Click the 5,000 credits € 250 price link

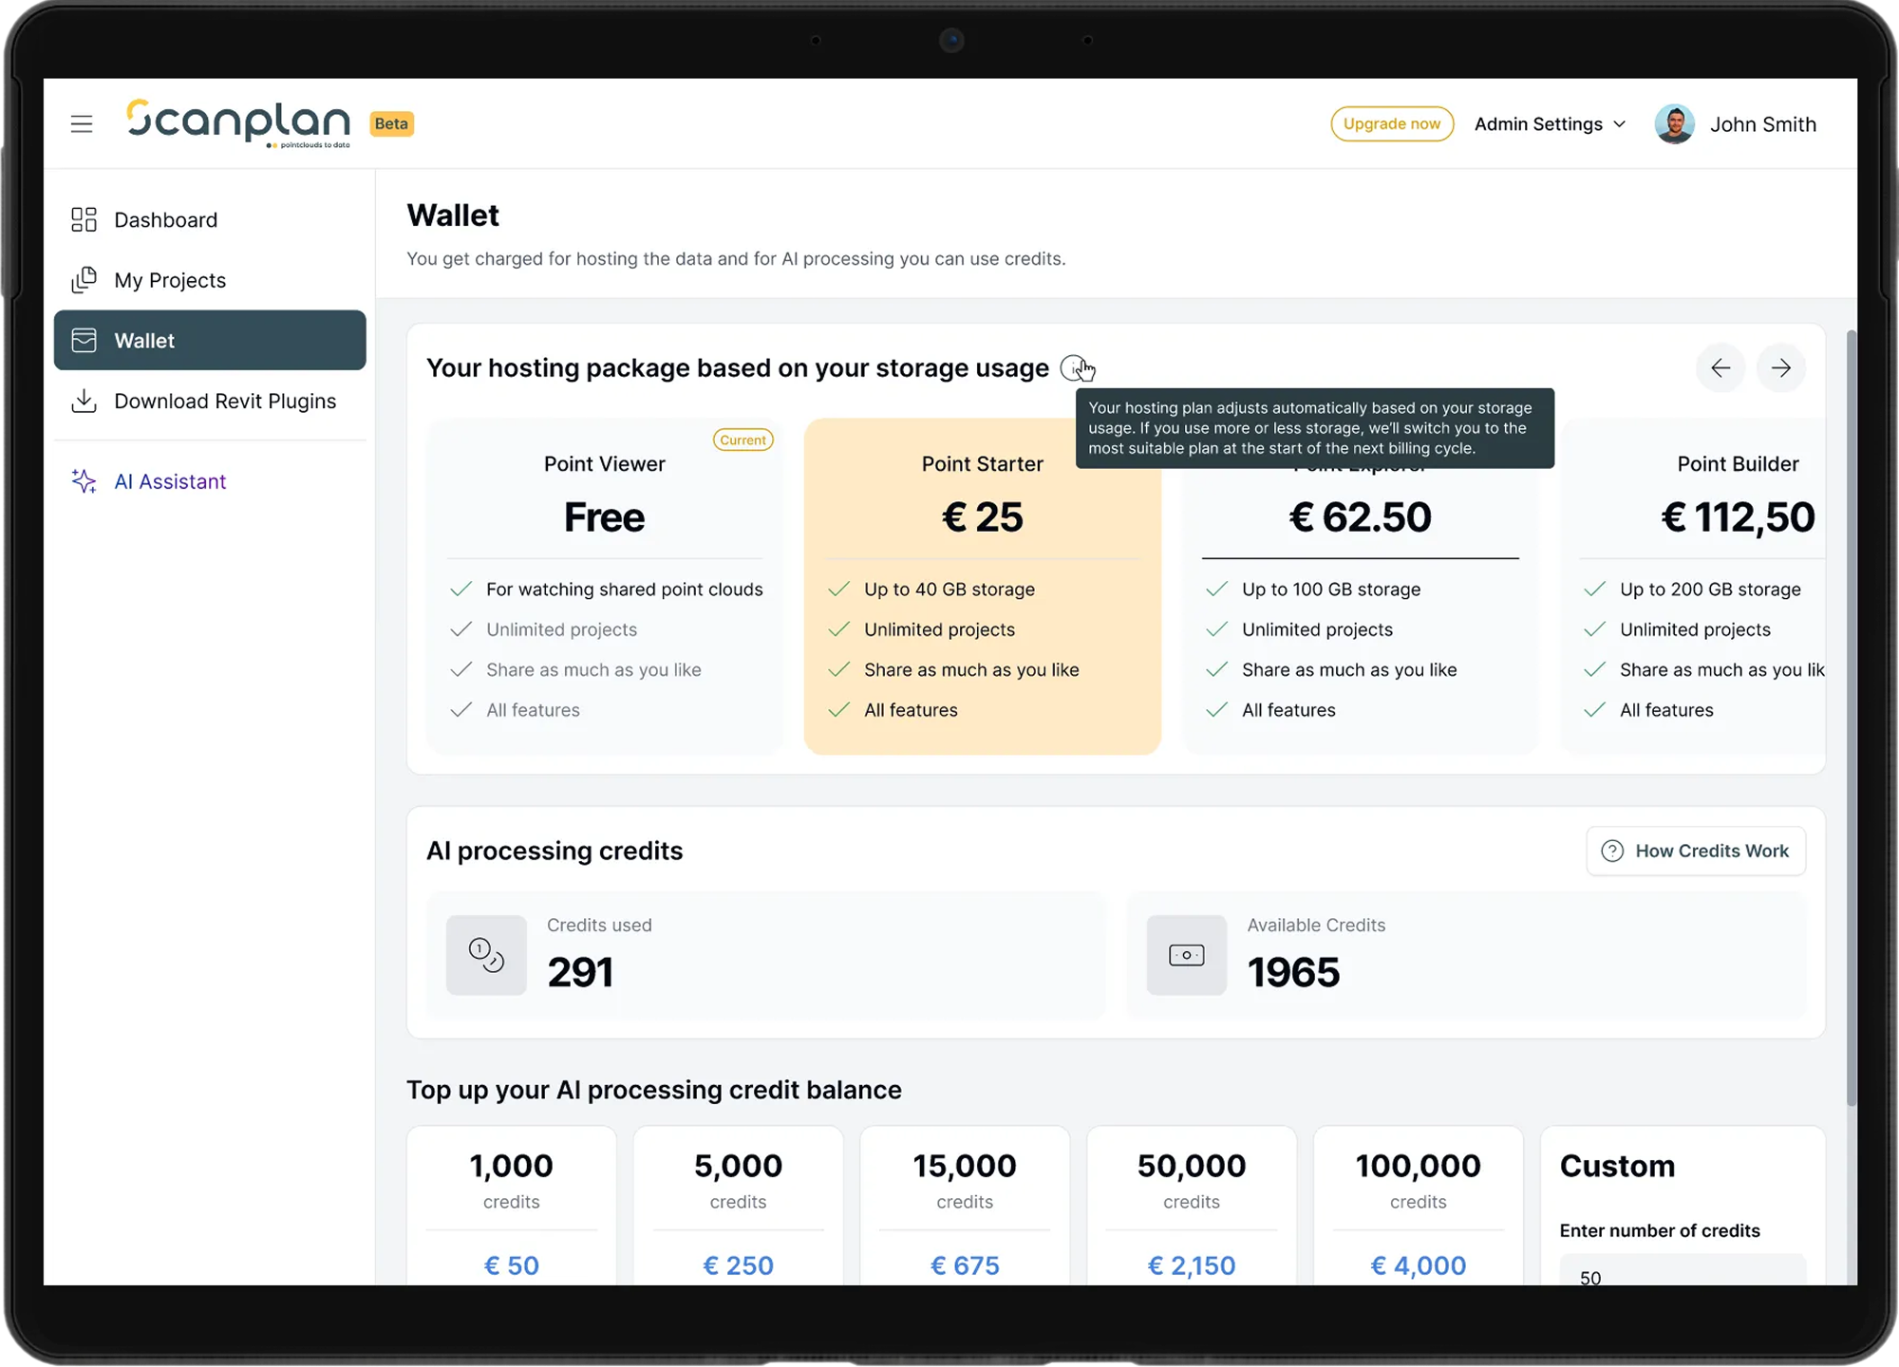click(738, 1264)
